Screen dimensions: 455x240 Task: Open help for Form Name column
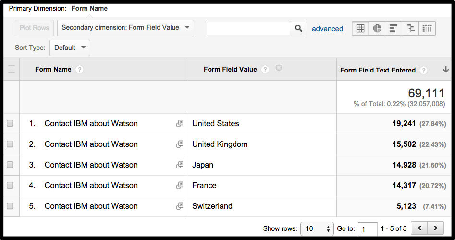pos(79,70)
